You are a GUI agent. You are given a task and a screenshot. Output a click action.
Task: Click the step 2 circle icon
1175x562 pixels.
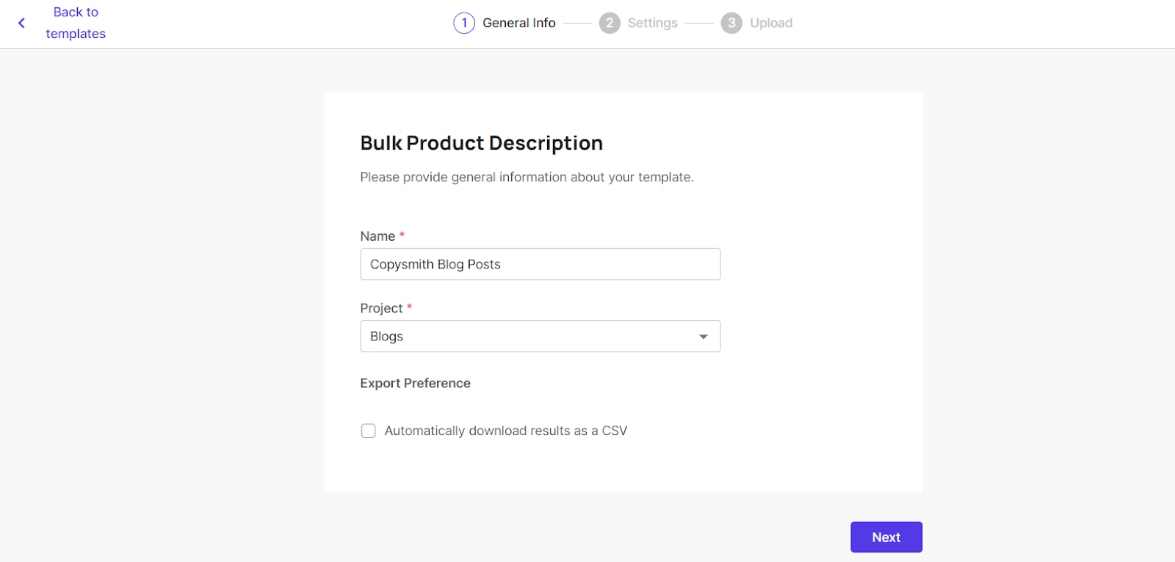[610, 23]
